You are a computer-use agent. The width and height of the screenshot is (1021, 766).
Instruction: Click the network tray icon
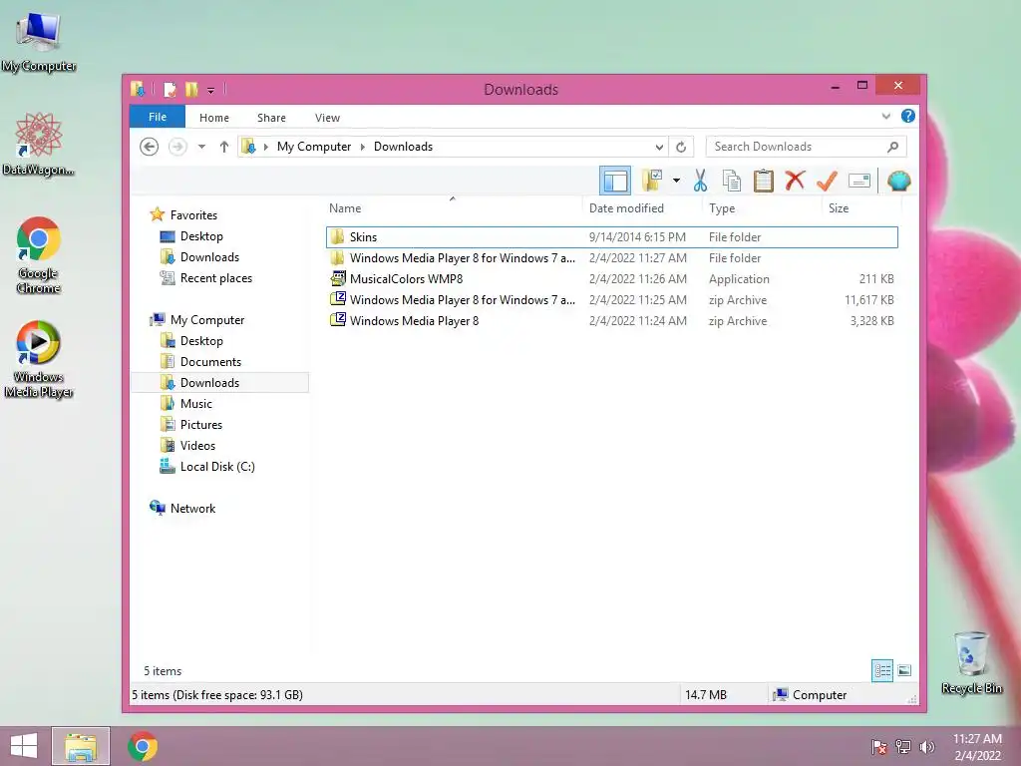[x=903, y=747]
